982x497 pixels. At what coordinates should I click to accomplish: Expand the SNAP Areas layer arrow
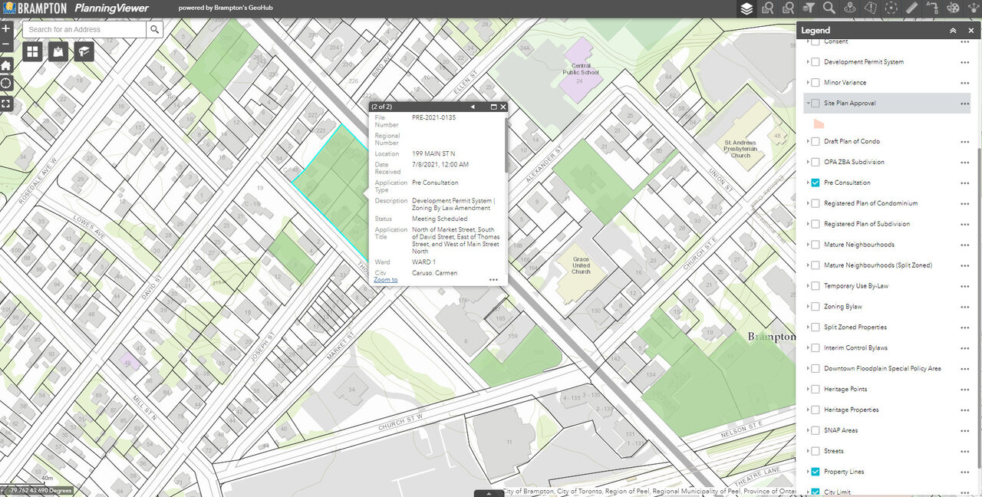point(807,431)
